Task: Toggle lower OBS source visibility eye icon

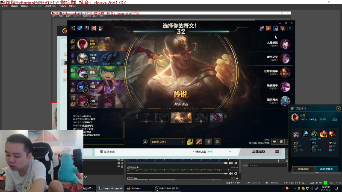Action: click(x=119, y=166)
